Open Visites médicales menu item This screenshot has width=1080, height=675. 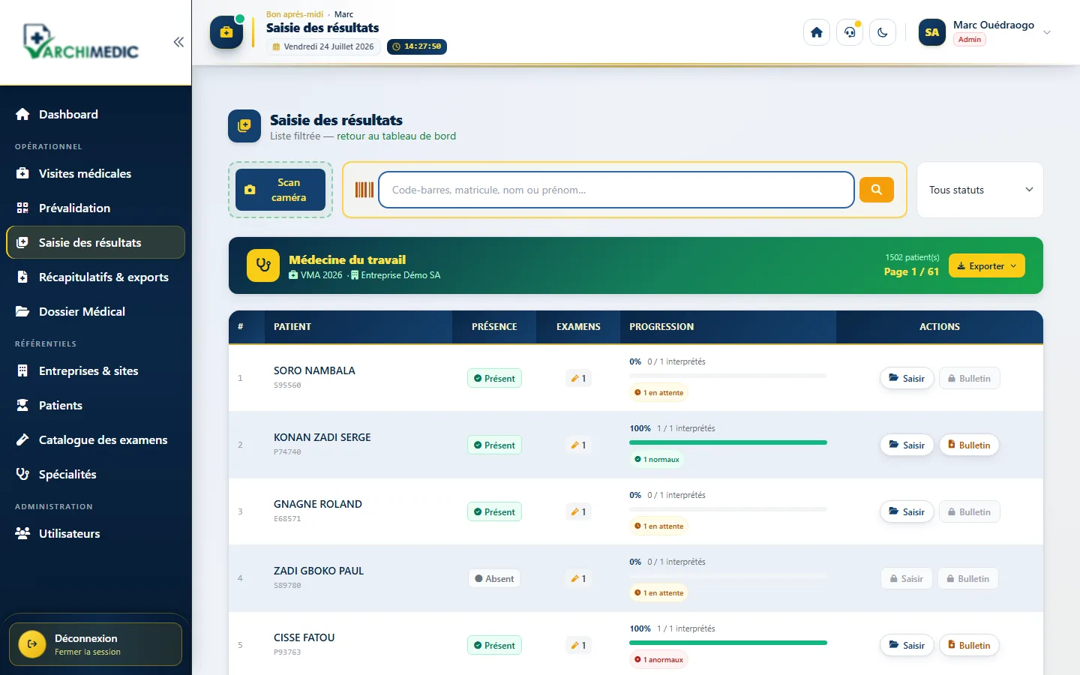(x=95, y=173)
